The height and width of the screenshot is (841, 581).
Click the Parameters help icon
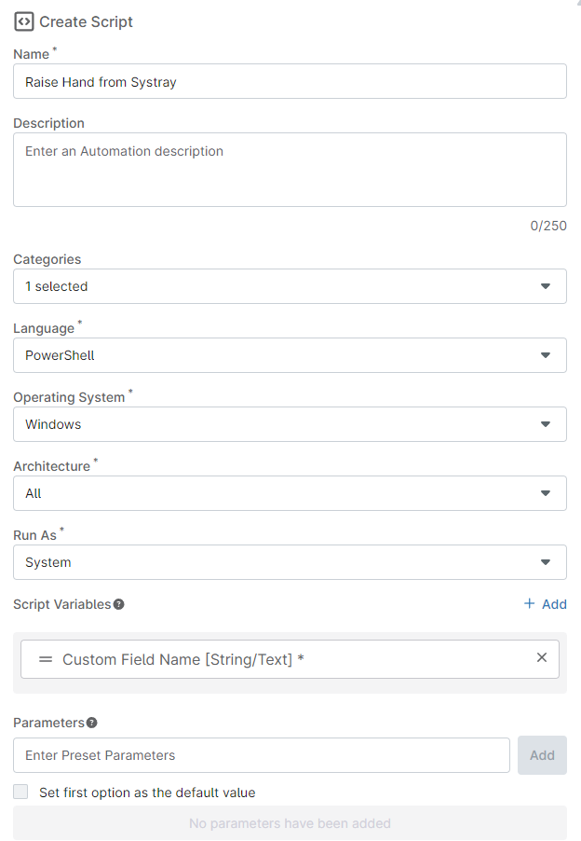click(x=92, y=723)
